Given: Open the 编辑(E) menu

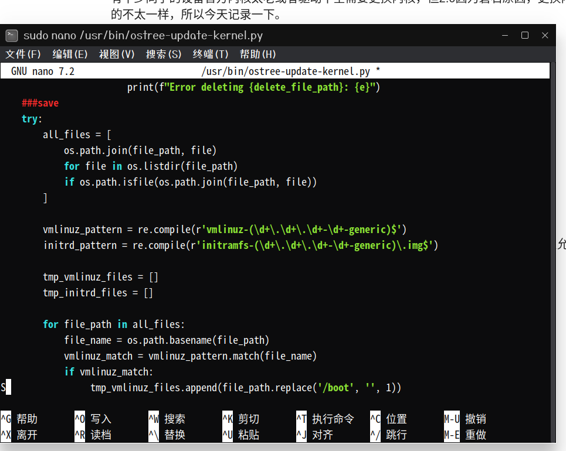Looking at the screenshot, I should click(x=70, y=54).
